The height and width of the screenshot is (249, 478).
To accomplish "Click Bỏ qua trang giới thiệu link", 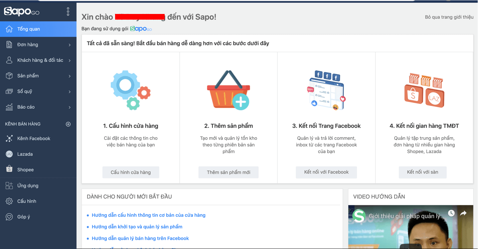I will point(449,17).
